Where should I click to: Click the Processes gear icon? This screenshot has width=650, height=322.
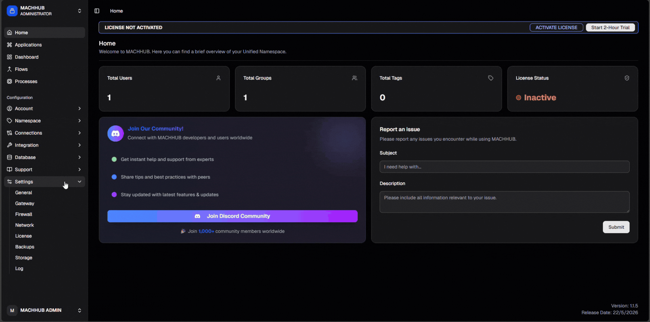tap(9, 81)
